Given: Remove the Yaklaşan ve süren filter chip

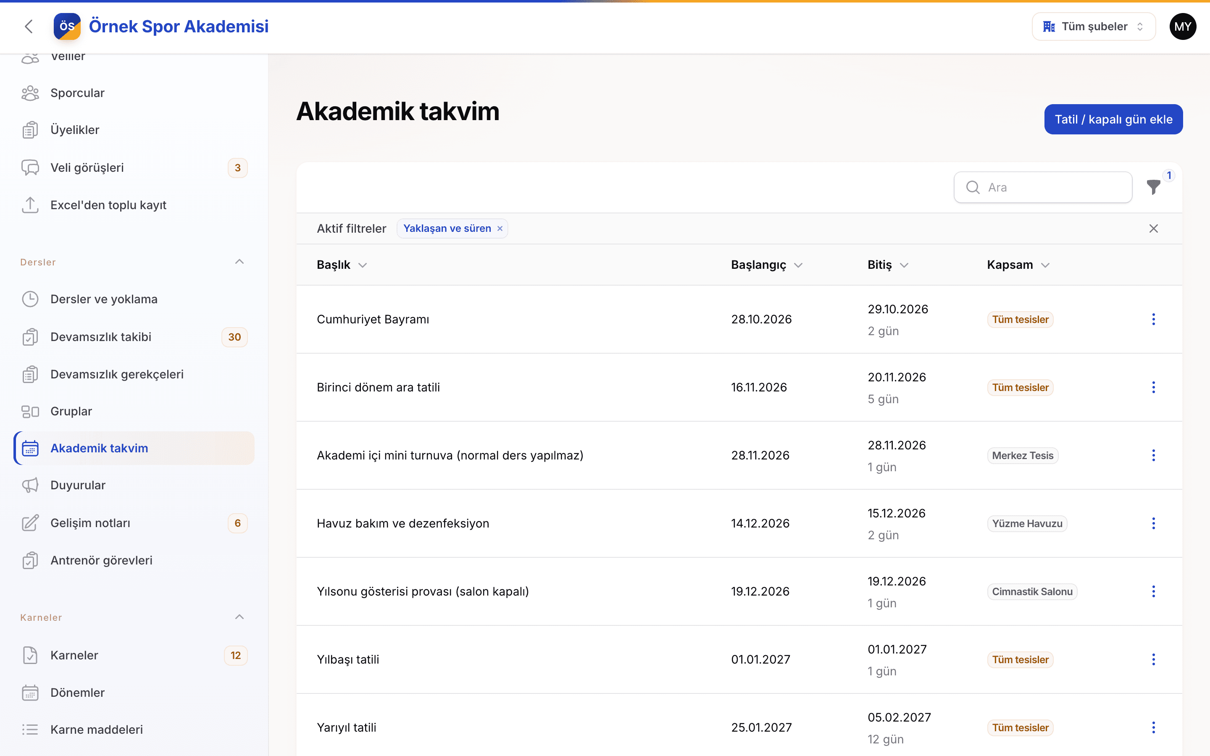Looking at the screenshot, I should pyautogui.click(x=500, y=228).
